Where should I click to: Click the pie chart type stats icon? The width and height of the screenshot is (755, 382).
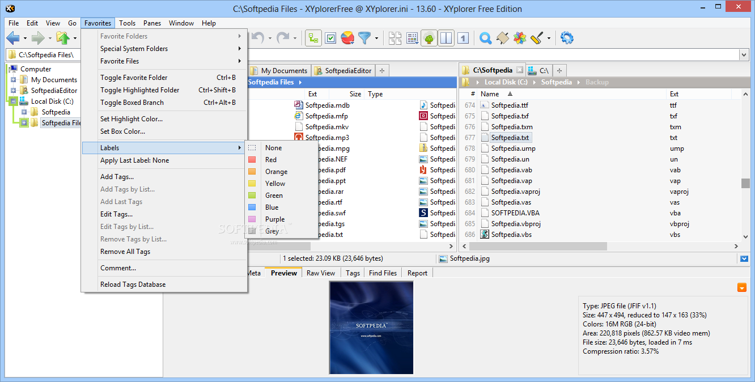(347, 39)
